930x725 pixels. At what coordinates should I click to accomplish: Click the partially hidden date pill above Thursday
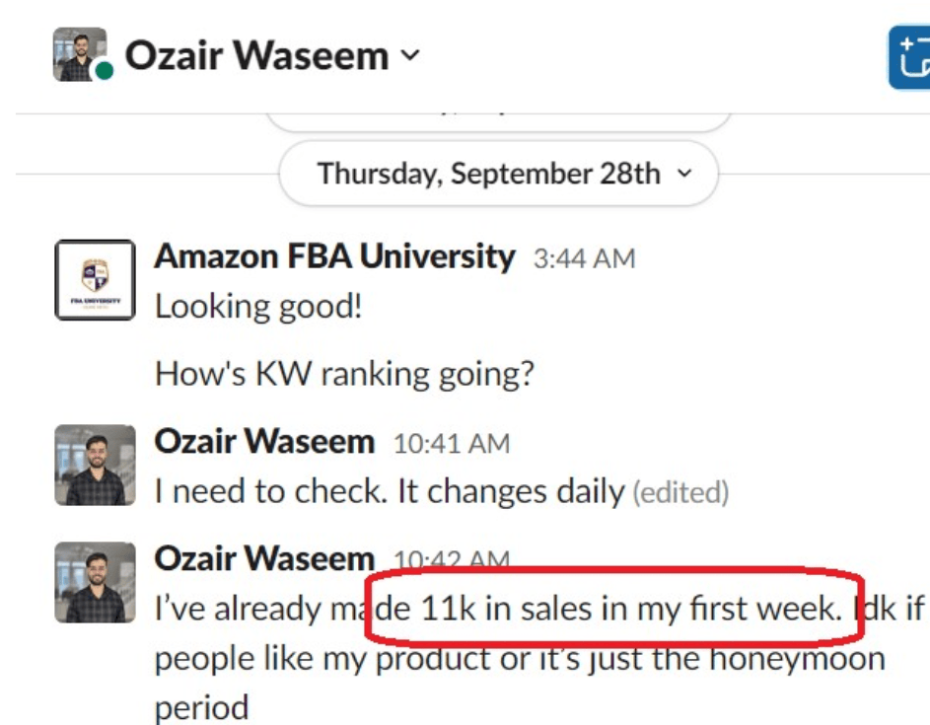tap(498, 120)
